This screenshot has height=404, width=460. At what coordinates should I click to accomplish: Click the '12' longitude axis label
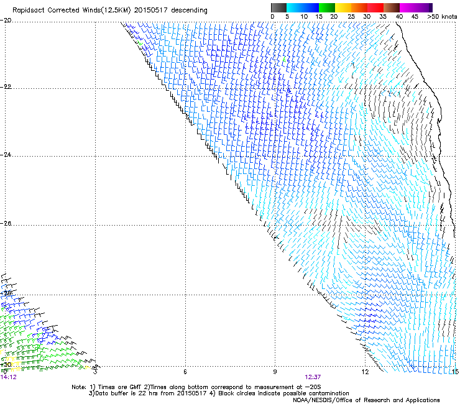pos(365,372)
